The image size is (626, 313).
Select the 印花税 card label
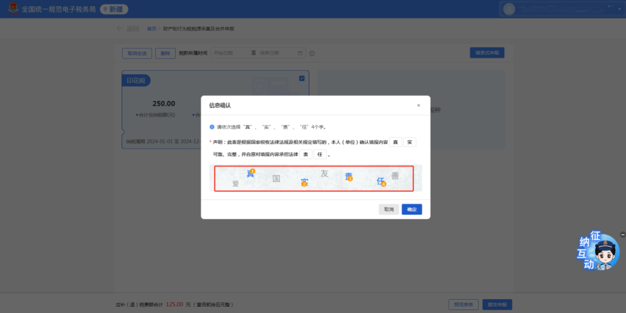click(x=136, y=81)
